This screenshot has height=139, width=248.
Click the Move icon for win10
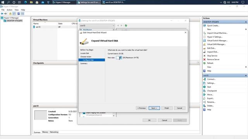(x=205, y=95)
